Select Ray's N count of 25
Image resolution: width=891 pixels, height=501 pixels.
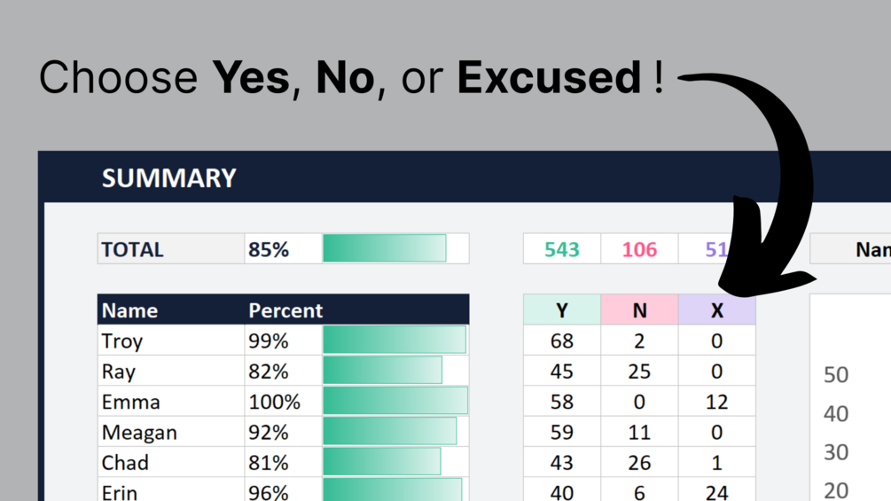[x=639, y=372]
